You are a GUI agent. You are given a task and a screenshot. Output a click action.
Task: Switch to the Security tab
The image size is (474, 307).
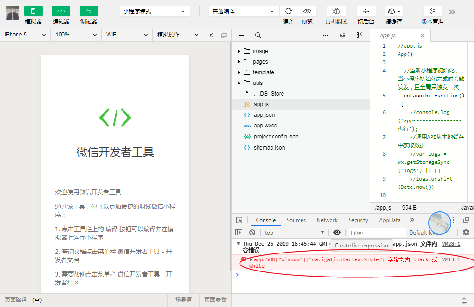(358, 220)
